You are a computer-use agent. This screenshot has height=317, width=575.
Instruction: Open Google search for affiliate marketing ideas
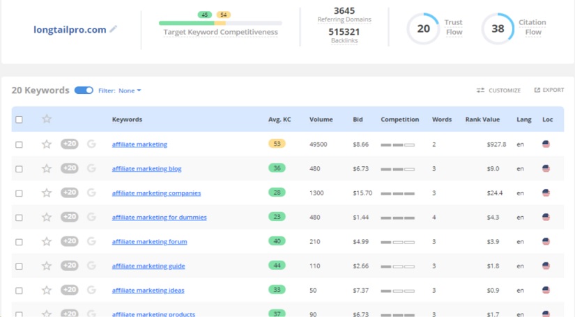click(x=91, y=290)
